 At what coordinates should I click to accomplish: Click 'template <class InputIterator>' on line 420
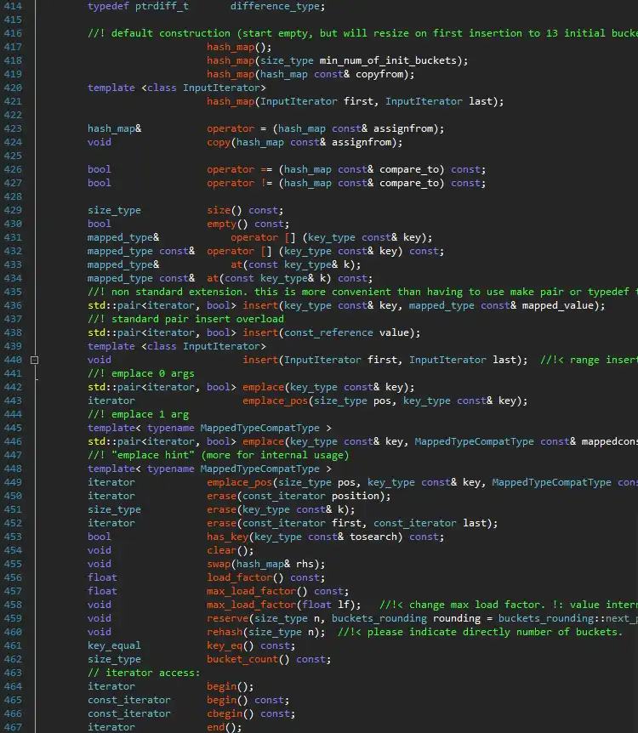point(177,88)
